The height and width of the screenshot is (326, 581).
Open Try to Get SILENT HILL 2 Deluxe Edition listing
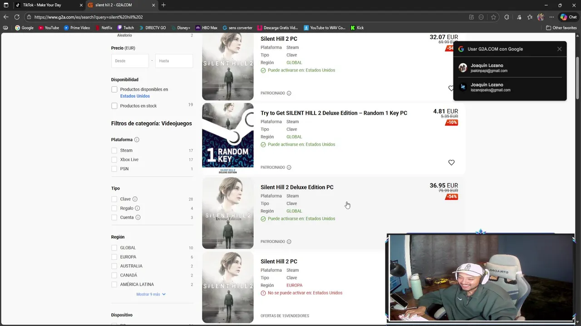[x=334, y=113]
